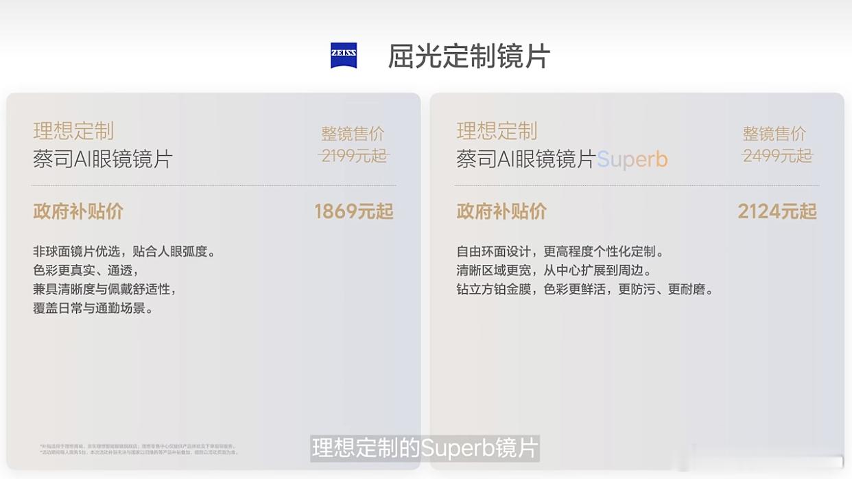
Task: Select the subsidized price '2124元起'
Action: tap(777, 211)
